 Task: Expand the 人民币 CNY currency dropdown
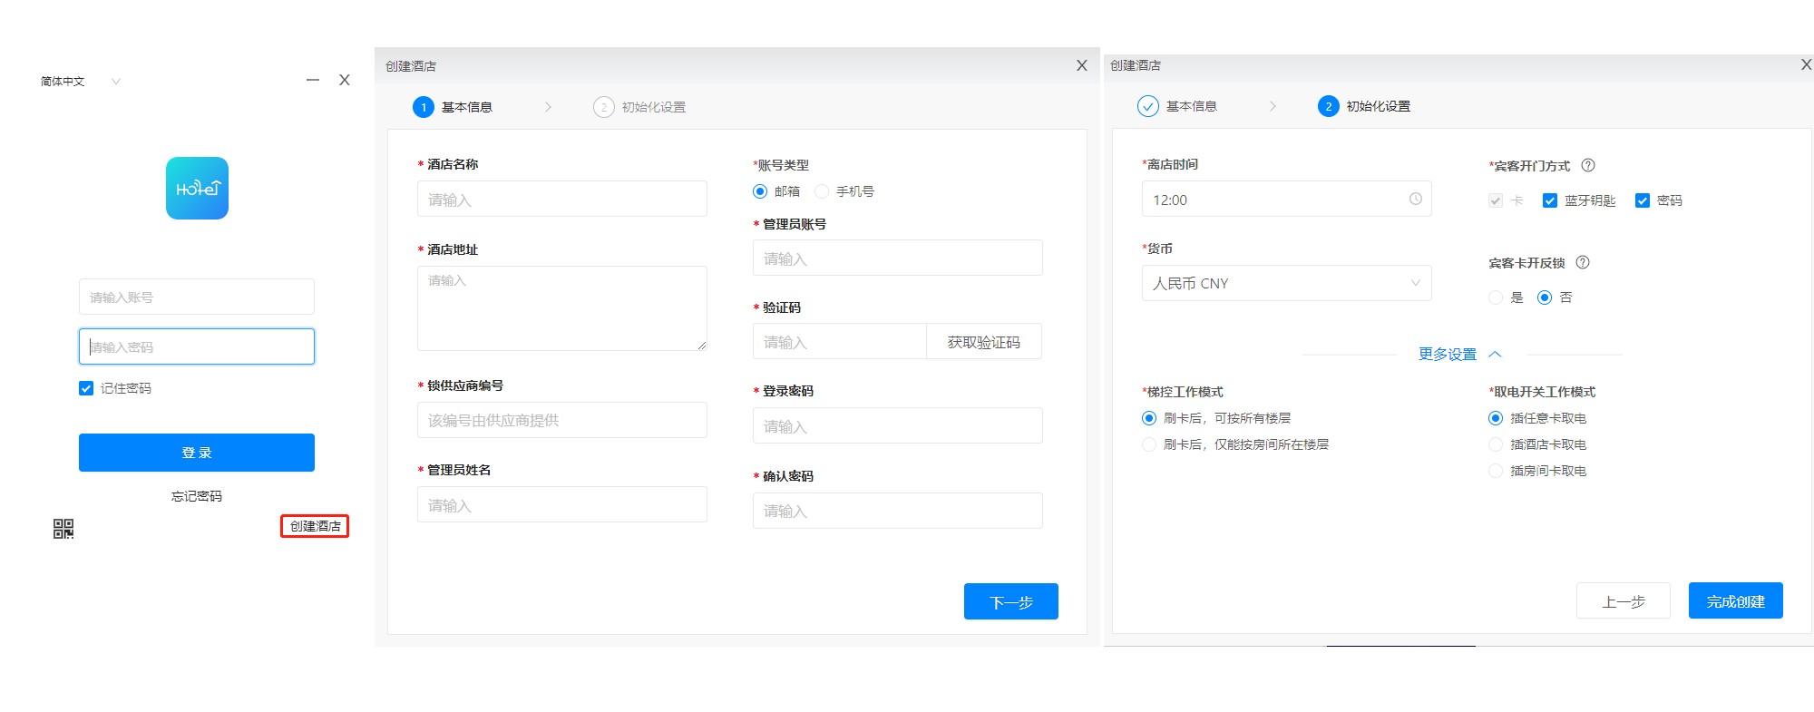click(x=1285, y=283)
